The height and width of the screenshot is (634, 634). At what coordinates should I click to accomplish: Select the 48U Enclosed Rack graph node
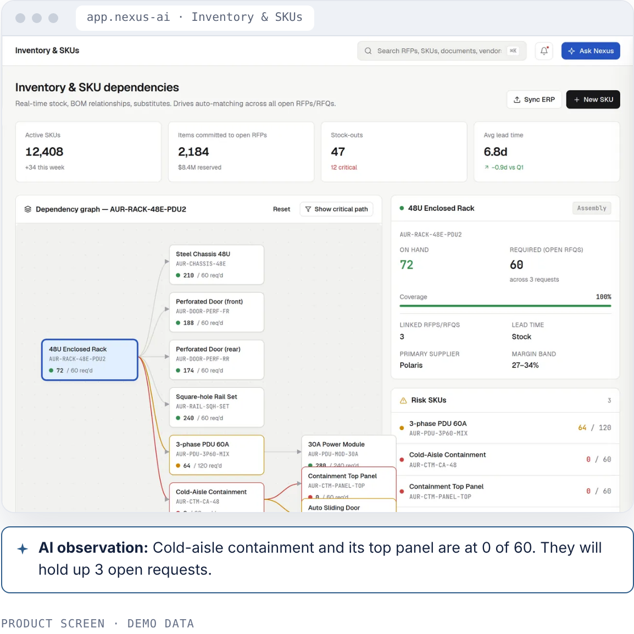tap(90, 360)
